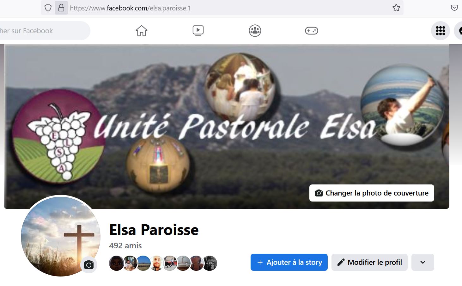Image resolution: width=462 pixels, height=286 pixels.
Task: Open the Pocket save icon in browser toolbar
Action: click(x=454, y=8)
